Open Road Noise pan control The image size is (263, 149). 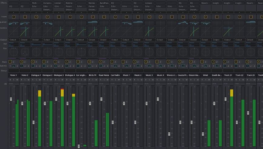pos(104,52)
